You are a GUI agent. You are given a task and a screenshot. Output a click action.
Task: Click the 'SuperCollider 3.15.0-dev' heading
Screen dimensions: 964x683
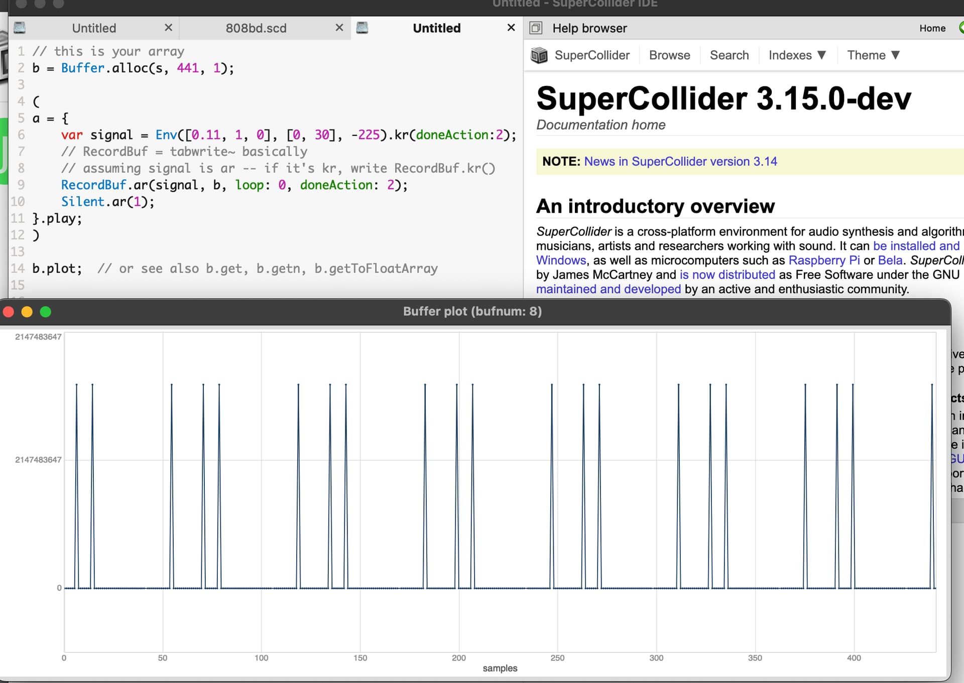(724, 98)
